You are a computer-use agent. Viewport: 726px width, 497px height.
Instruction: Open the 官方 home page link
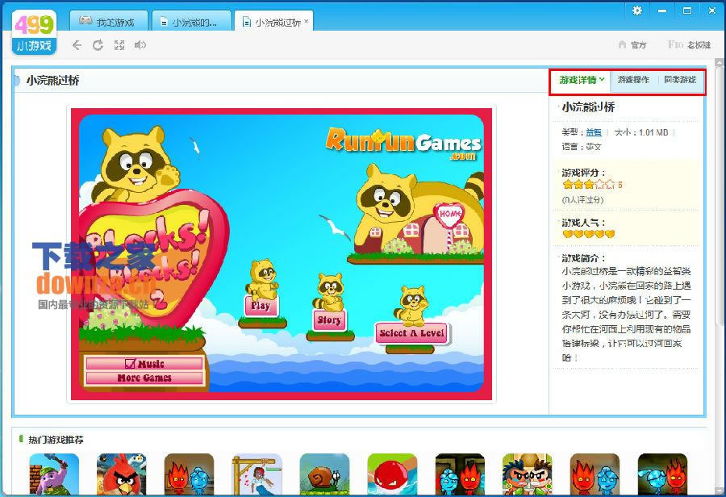point(632,45)
